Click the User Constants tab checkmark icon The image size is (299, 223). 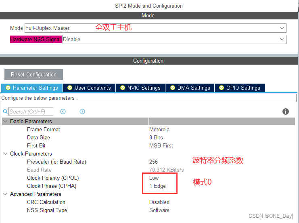70,88
